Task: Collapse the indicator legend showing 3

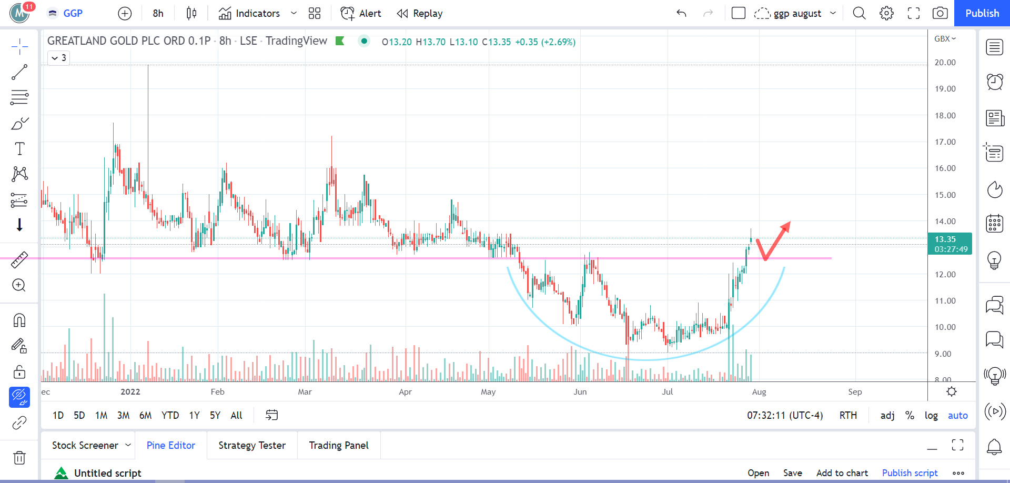Action: [59, 58]
